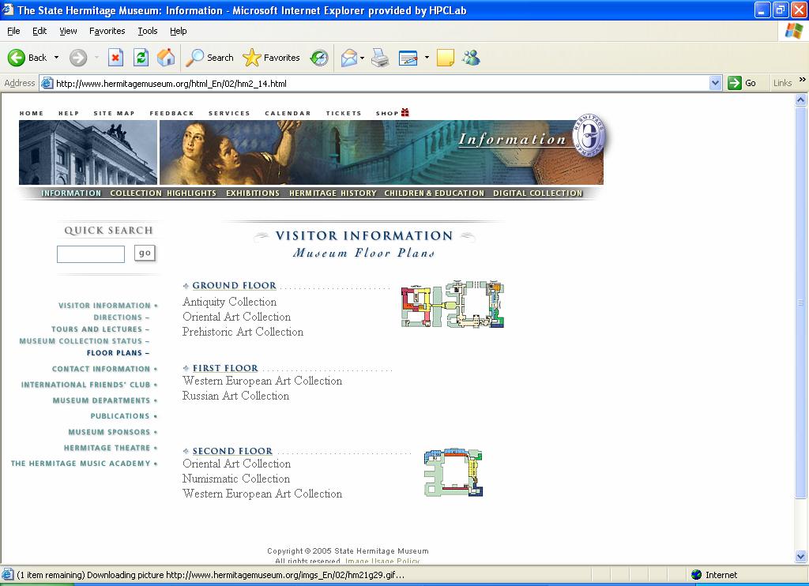The width and height of the screenshot is (809, 586).
Task: Stop page loading with red X icon
Action: point(115,58)
